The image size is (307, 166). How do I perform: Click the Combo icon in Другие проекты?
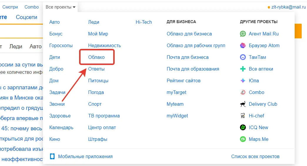[243, 92]
